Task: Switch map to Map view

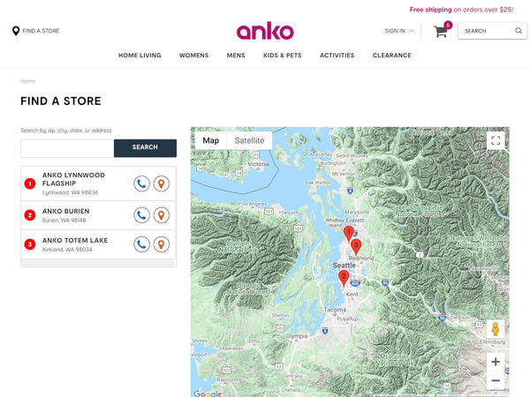Action: [x=211, y=140]
